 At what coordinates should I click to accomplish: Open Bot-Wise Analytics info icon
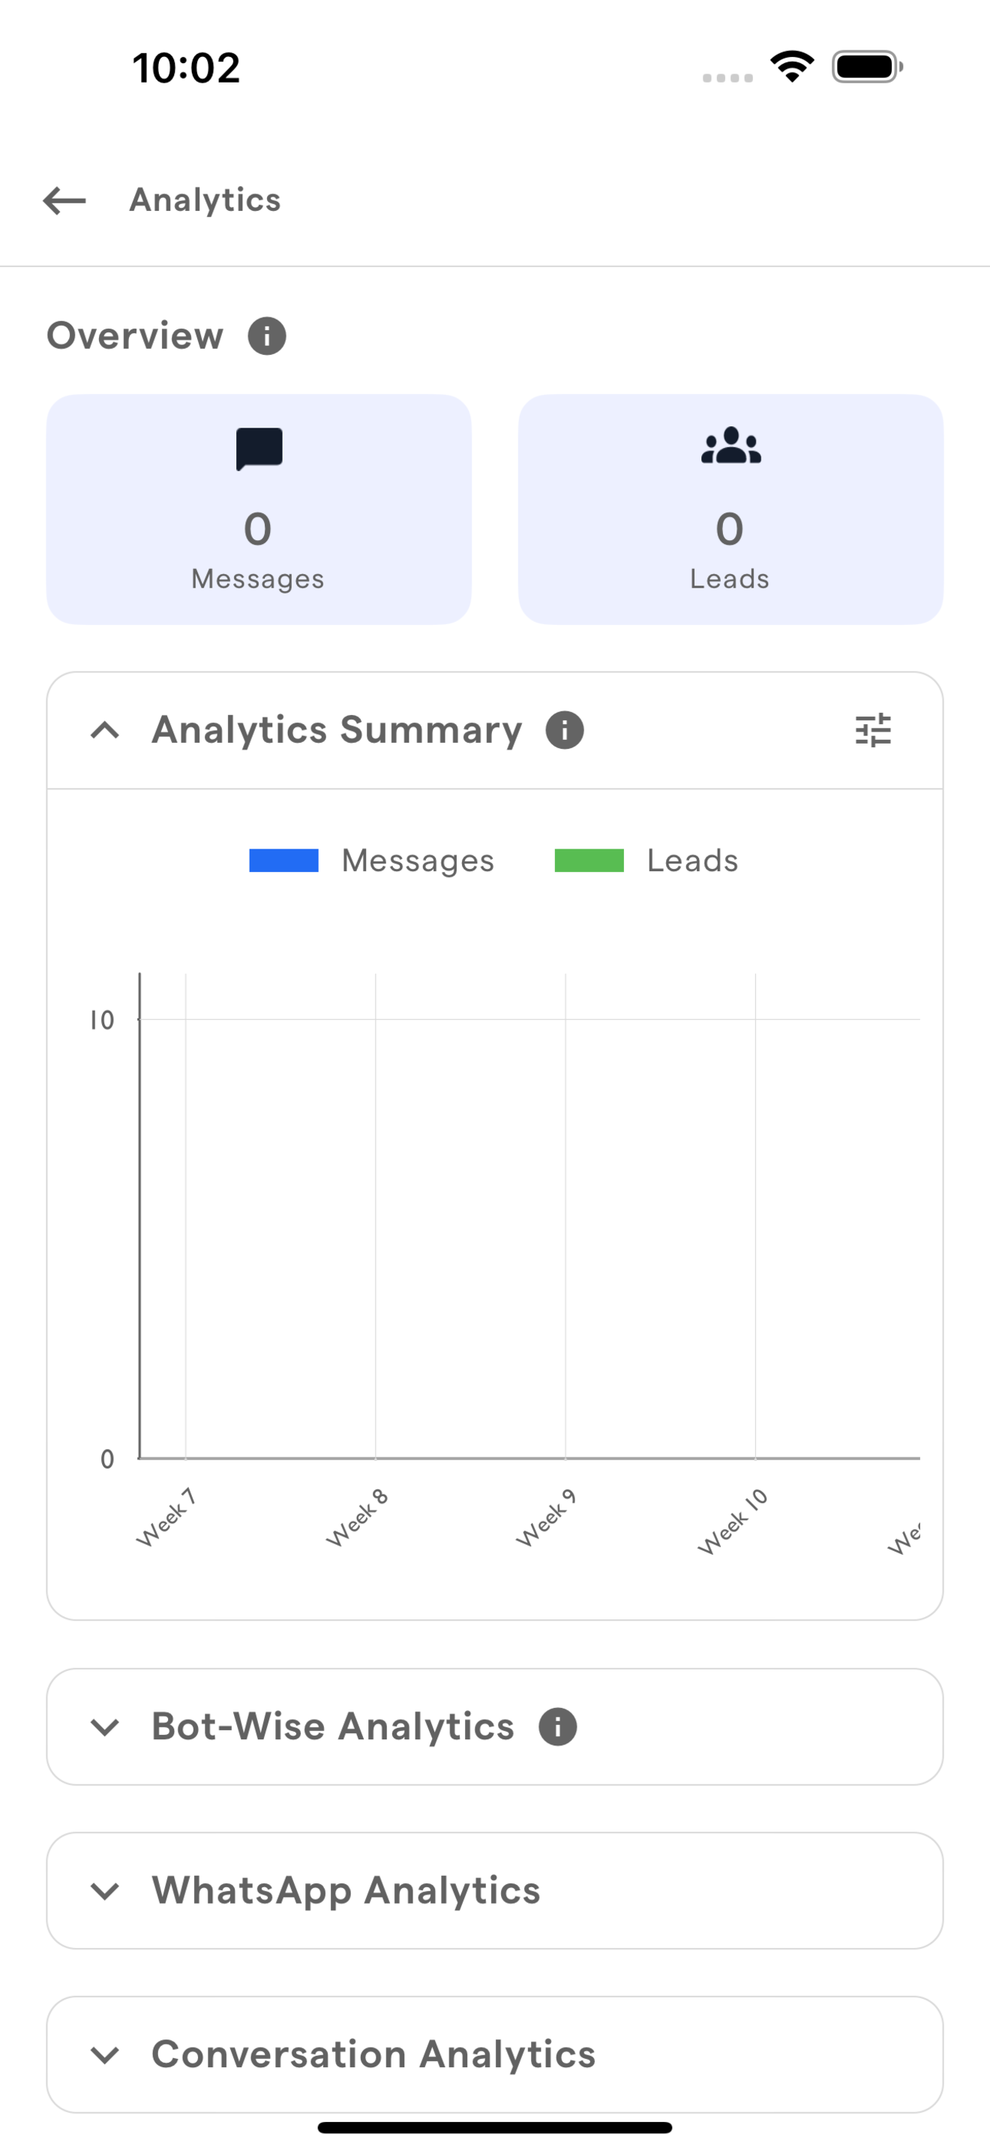[x=557, y=1727]
